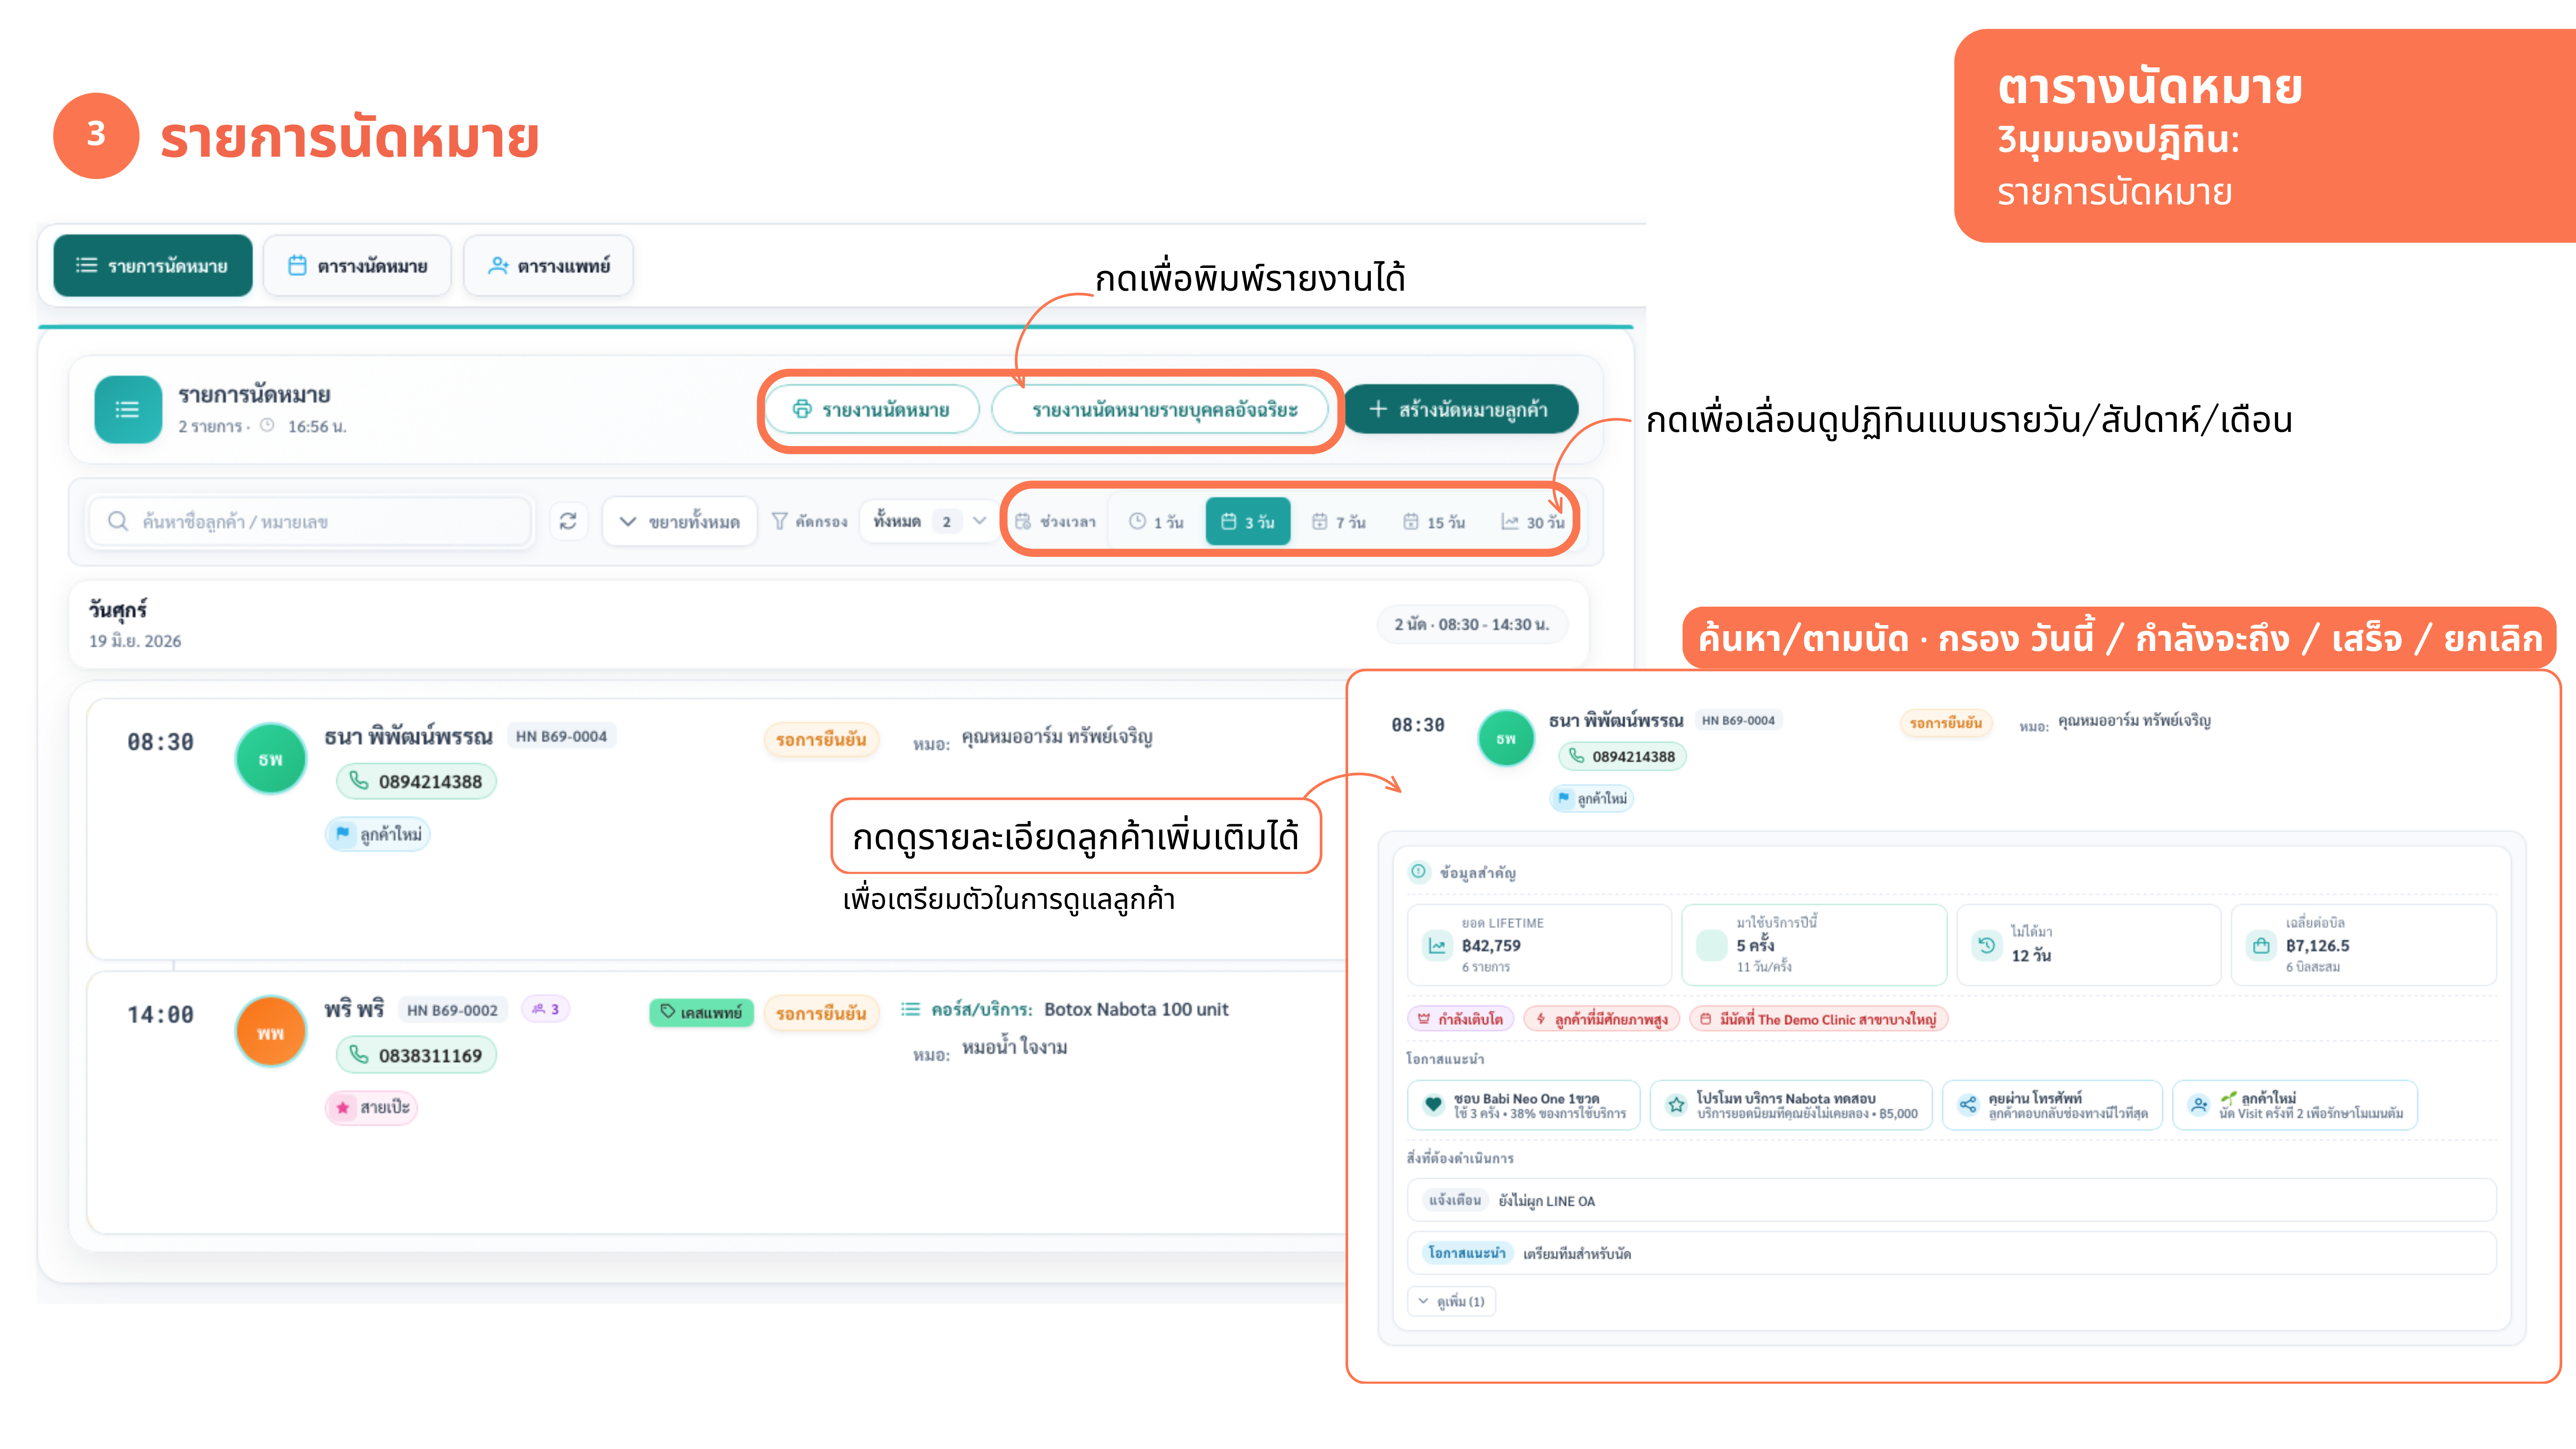Switch to the ตารางแพทย์ doctor schedule tab
Viewport: 2576px width, 1449px height.
point(548,266)
